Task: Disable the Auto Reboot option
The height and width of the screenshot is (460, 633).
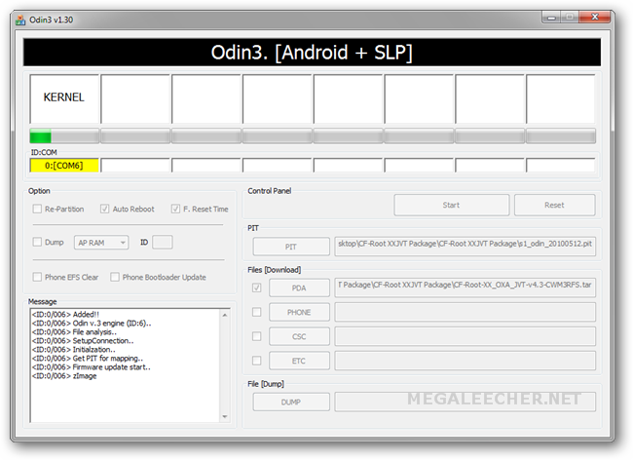Action: click(104, 209)
